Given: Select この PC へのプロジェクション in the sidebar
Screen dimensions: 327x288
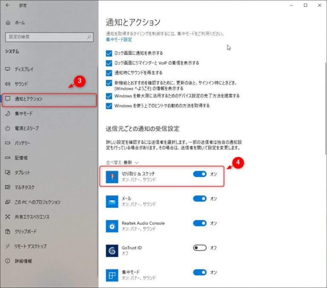Looking at the screenshot, I should [x=37, y=202].
